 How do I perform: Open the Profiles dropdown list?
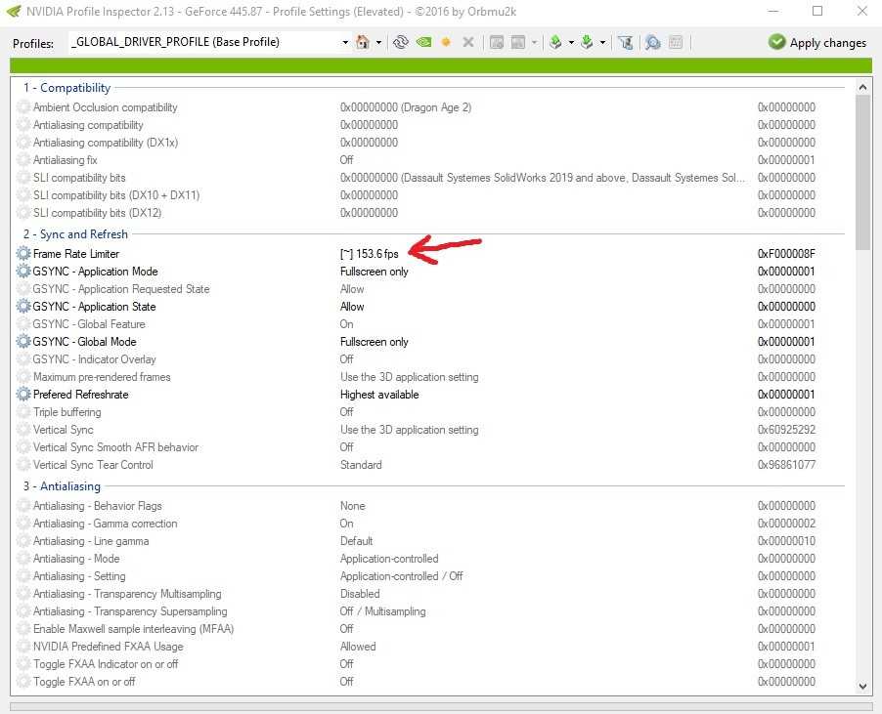[345, 42]
